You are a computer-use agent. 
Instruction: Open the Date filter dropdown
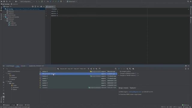(77, 69)
